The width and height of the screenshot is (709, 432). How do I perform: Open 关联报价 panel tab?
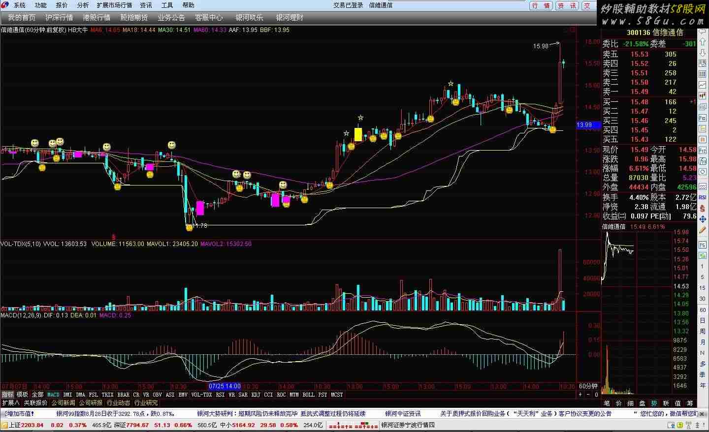pos(35,403)
